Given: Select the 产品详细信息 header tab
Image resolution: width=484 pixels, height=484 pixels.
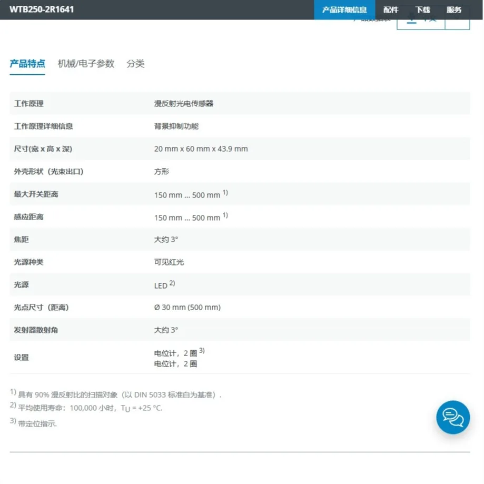Looking at the screenshot, I should click(344, 10).
